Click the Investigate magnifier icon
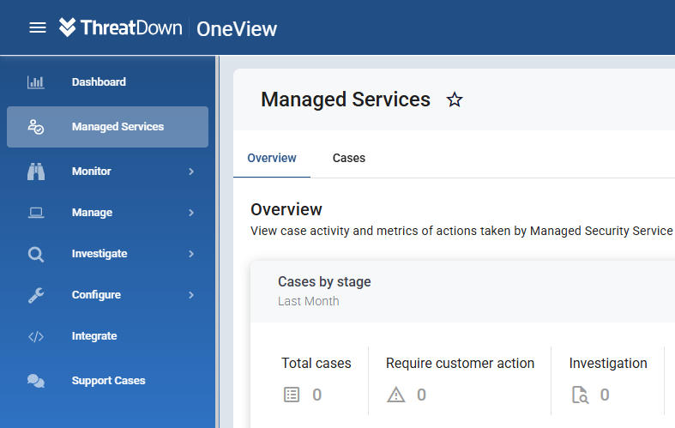 click(x=36, y=254)
